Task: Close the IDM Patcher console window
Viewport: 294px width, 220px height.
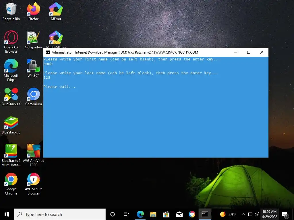Action: [262, 52]
